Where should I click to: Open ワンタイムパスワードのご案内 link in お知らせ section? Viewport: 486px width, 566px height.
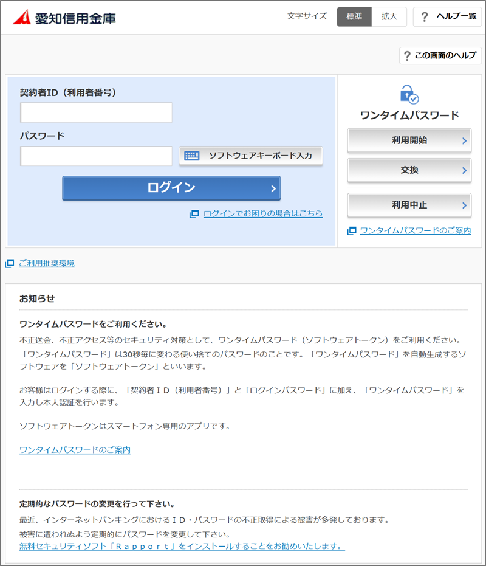coord(75,450)
